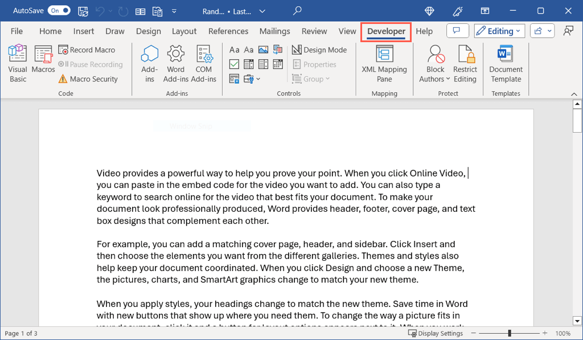Insert a Check Box content control
This screenshot has width=583, height=340.
pos(234,64)
